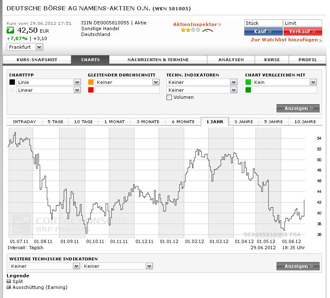Click the Stück quantity input field
Screen dimensions: 330x298
[x=263, y=23]
